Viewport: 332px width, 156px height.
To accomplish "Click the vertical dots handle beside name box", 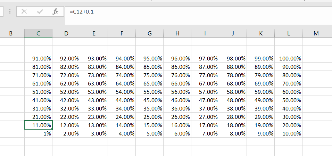I will click(10, 11).
